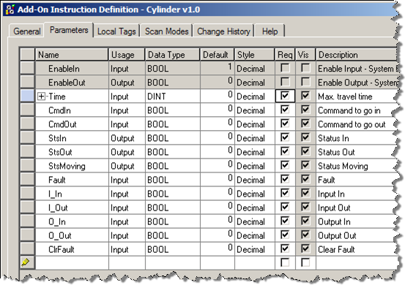Select the row header for CmdIn
The width and height of the screenshot is (405, 285).
[x=27, y=110]
